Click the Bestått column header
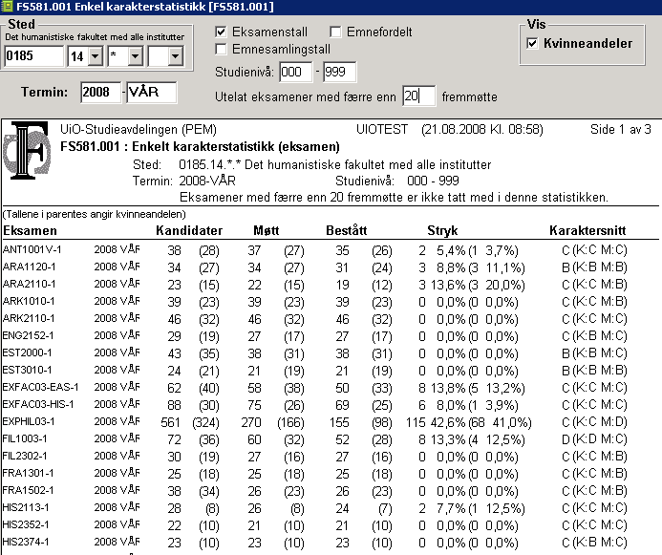Image resolution: width=662 pixels, height=555 pixels. coord(346,231)
